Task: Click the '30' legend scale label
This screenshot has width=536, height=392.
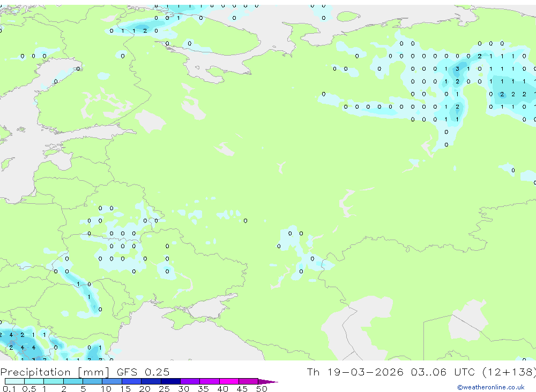Action: [x=184, y=389]
